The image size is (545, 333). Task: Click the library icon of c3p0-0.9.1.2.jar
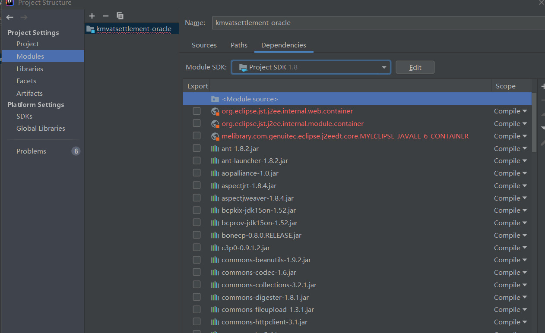tap(215, 248)
